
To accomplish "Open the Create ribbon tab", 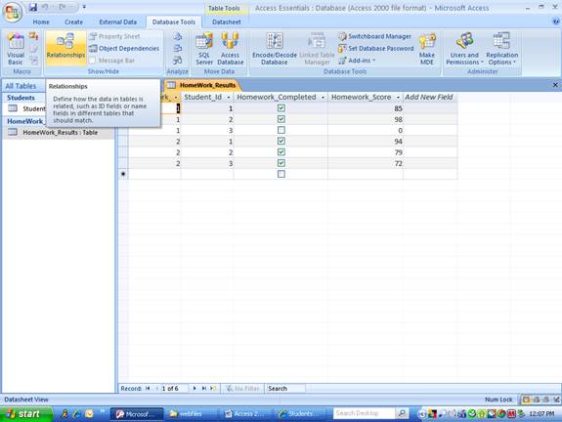I will [x=73, y=21].
